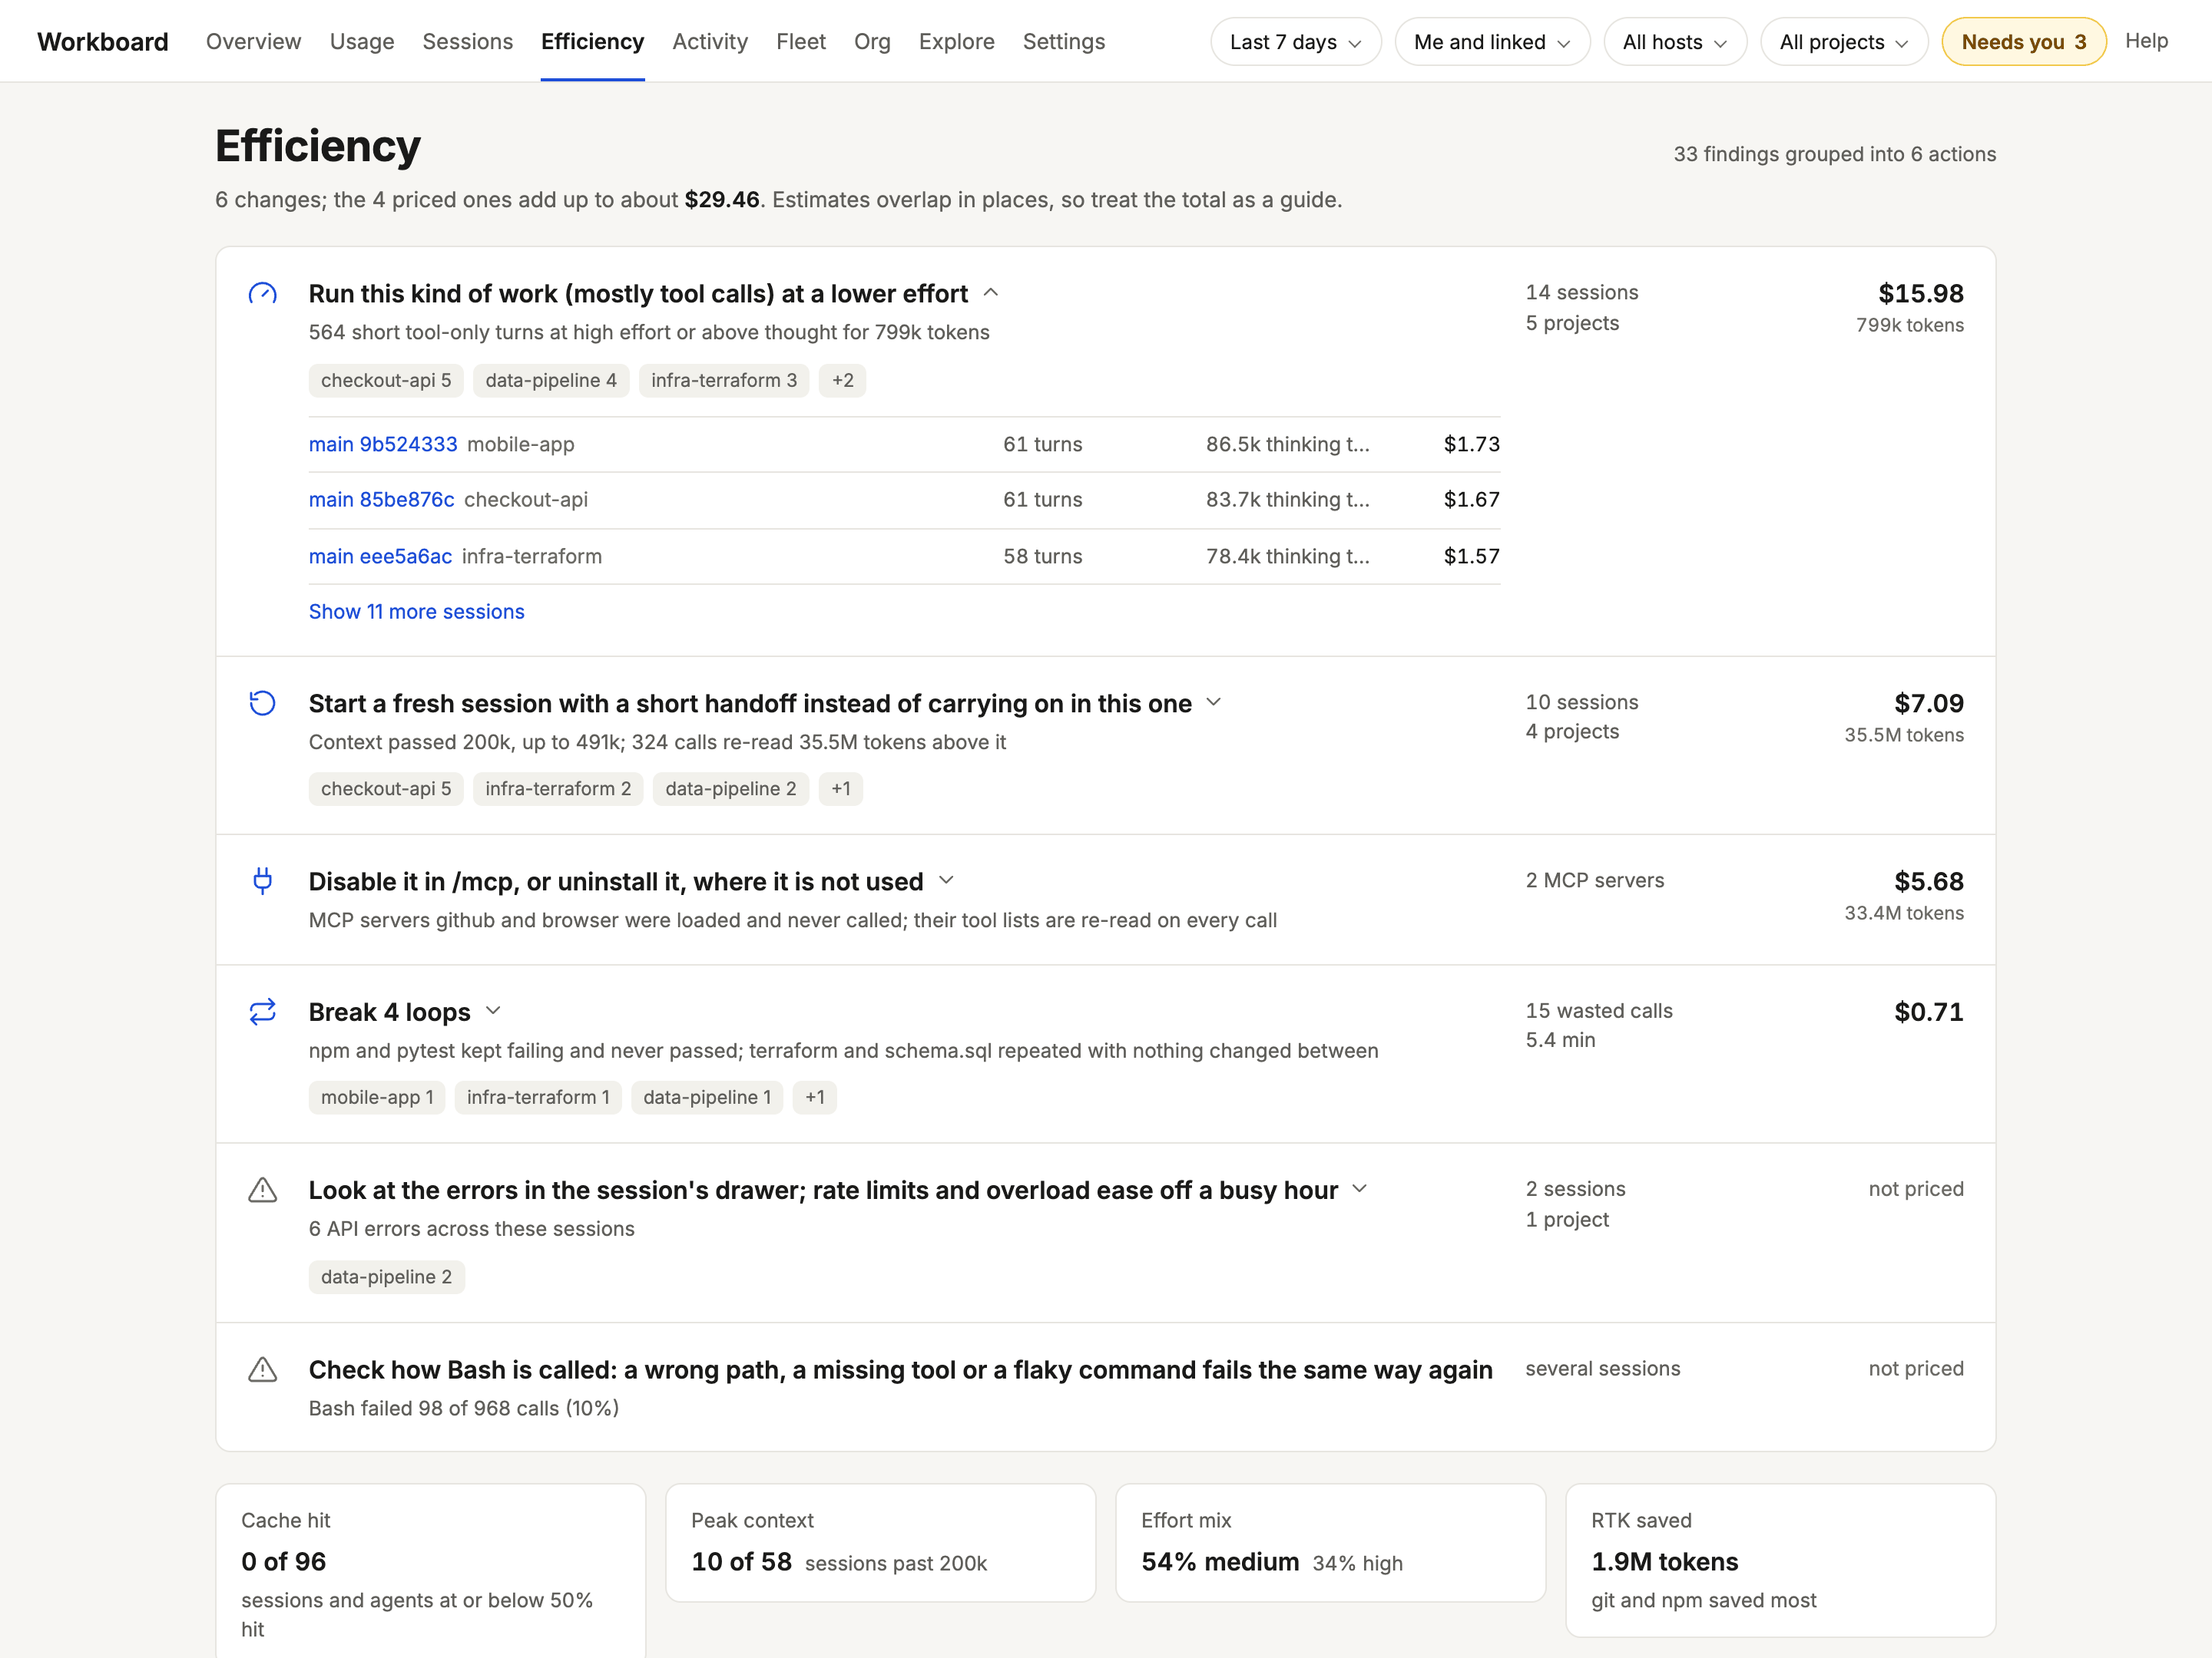Screen dimensions: 2212x1658
Task: Open session main eee5a6ac
Action: click(380, 557)
